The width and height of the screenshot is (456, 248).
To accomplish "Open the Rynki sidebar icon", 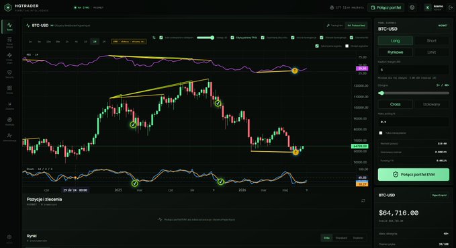I will click(9, 26).
